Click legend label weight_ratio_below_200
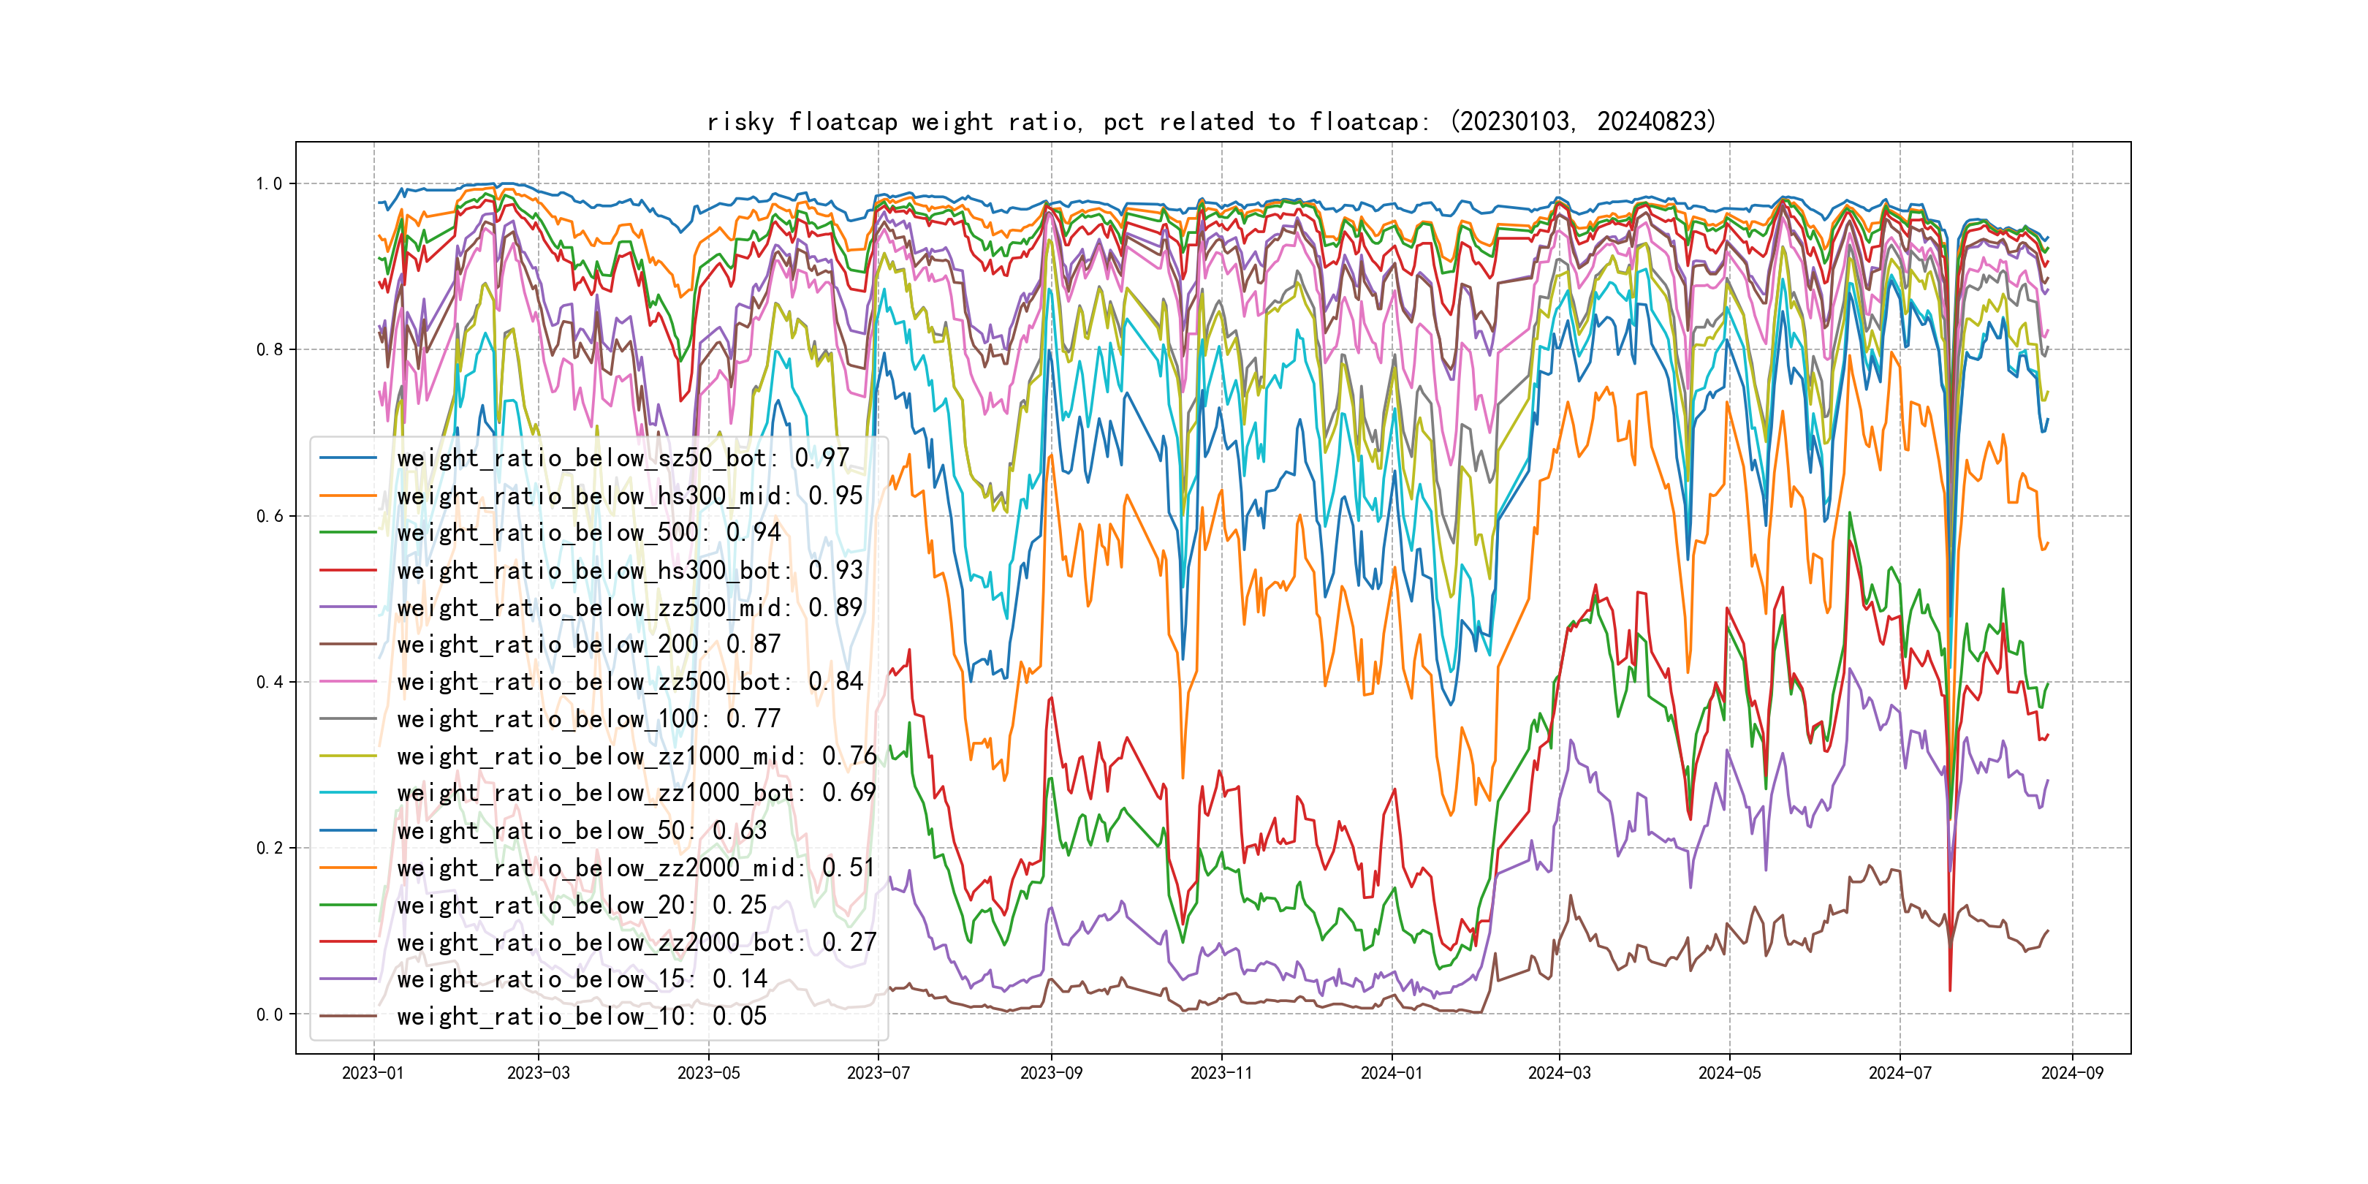 (588, 645)
